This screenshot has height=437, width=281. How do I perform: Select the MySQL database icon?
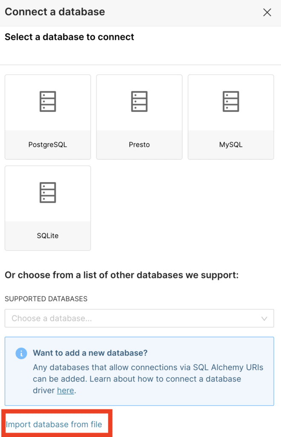tap(230, 102)
